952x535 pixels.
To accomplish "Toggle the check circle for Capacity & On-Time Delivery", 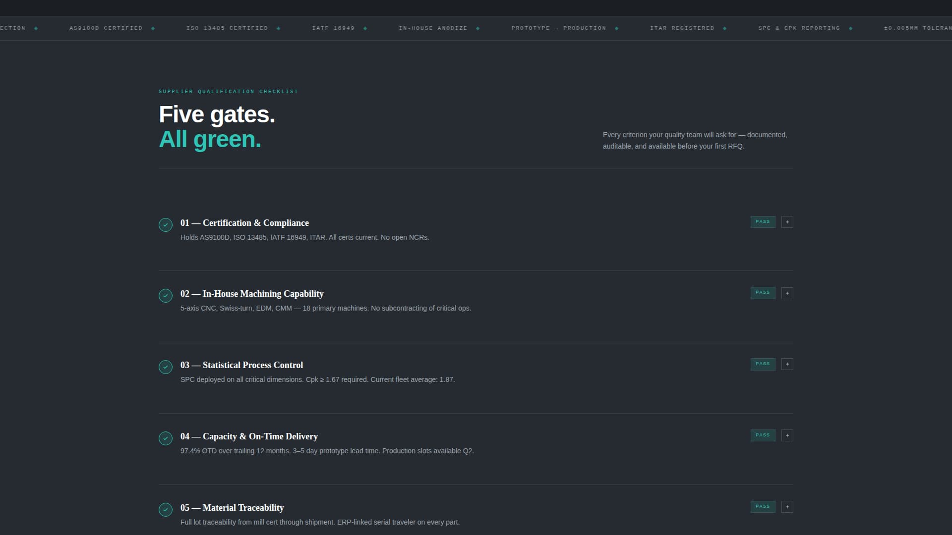I will coord(165,438).
